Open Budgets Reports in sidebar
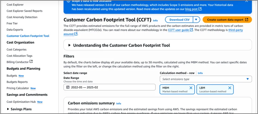Screen dimensions: 258x114 coord(17,82)
